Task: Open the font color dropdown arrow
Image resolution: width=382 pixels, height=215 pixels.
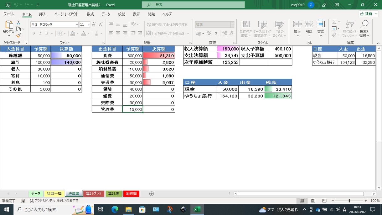Action: pos(89,33)
